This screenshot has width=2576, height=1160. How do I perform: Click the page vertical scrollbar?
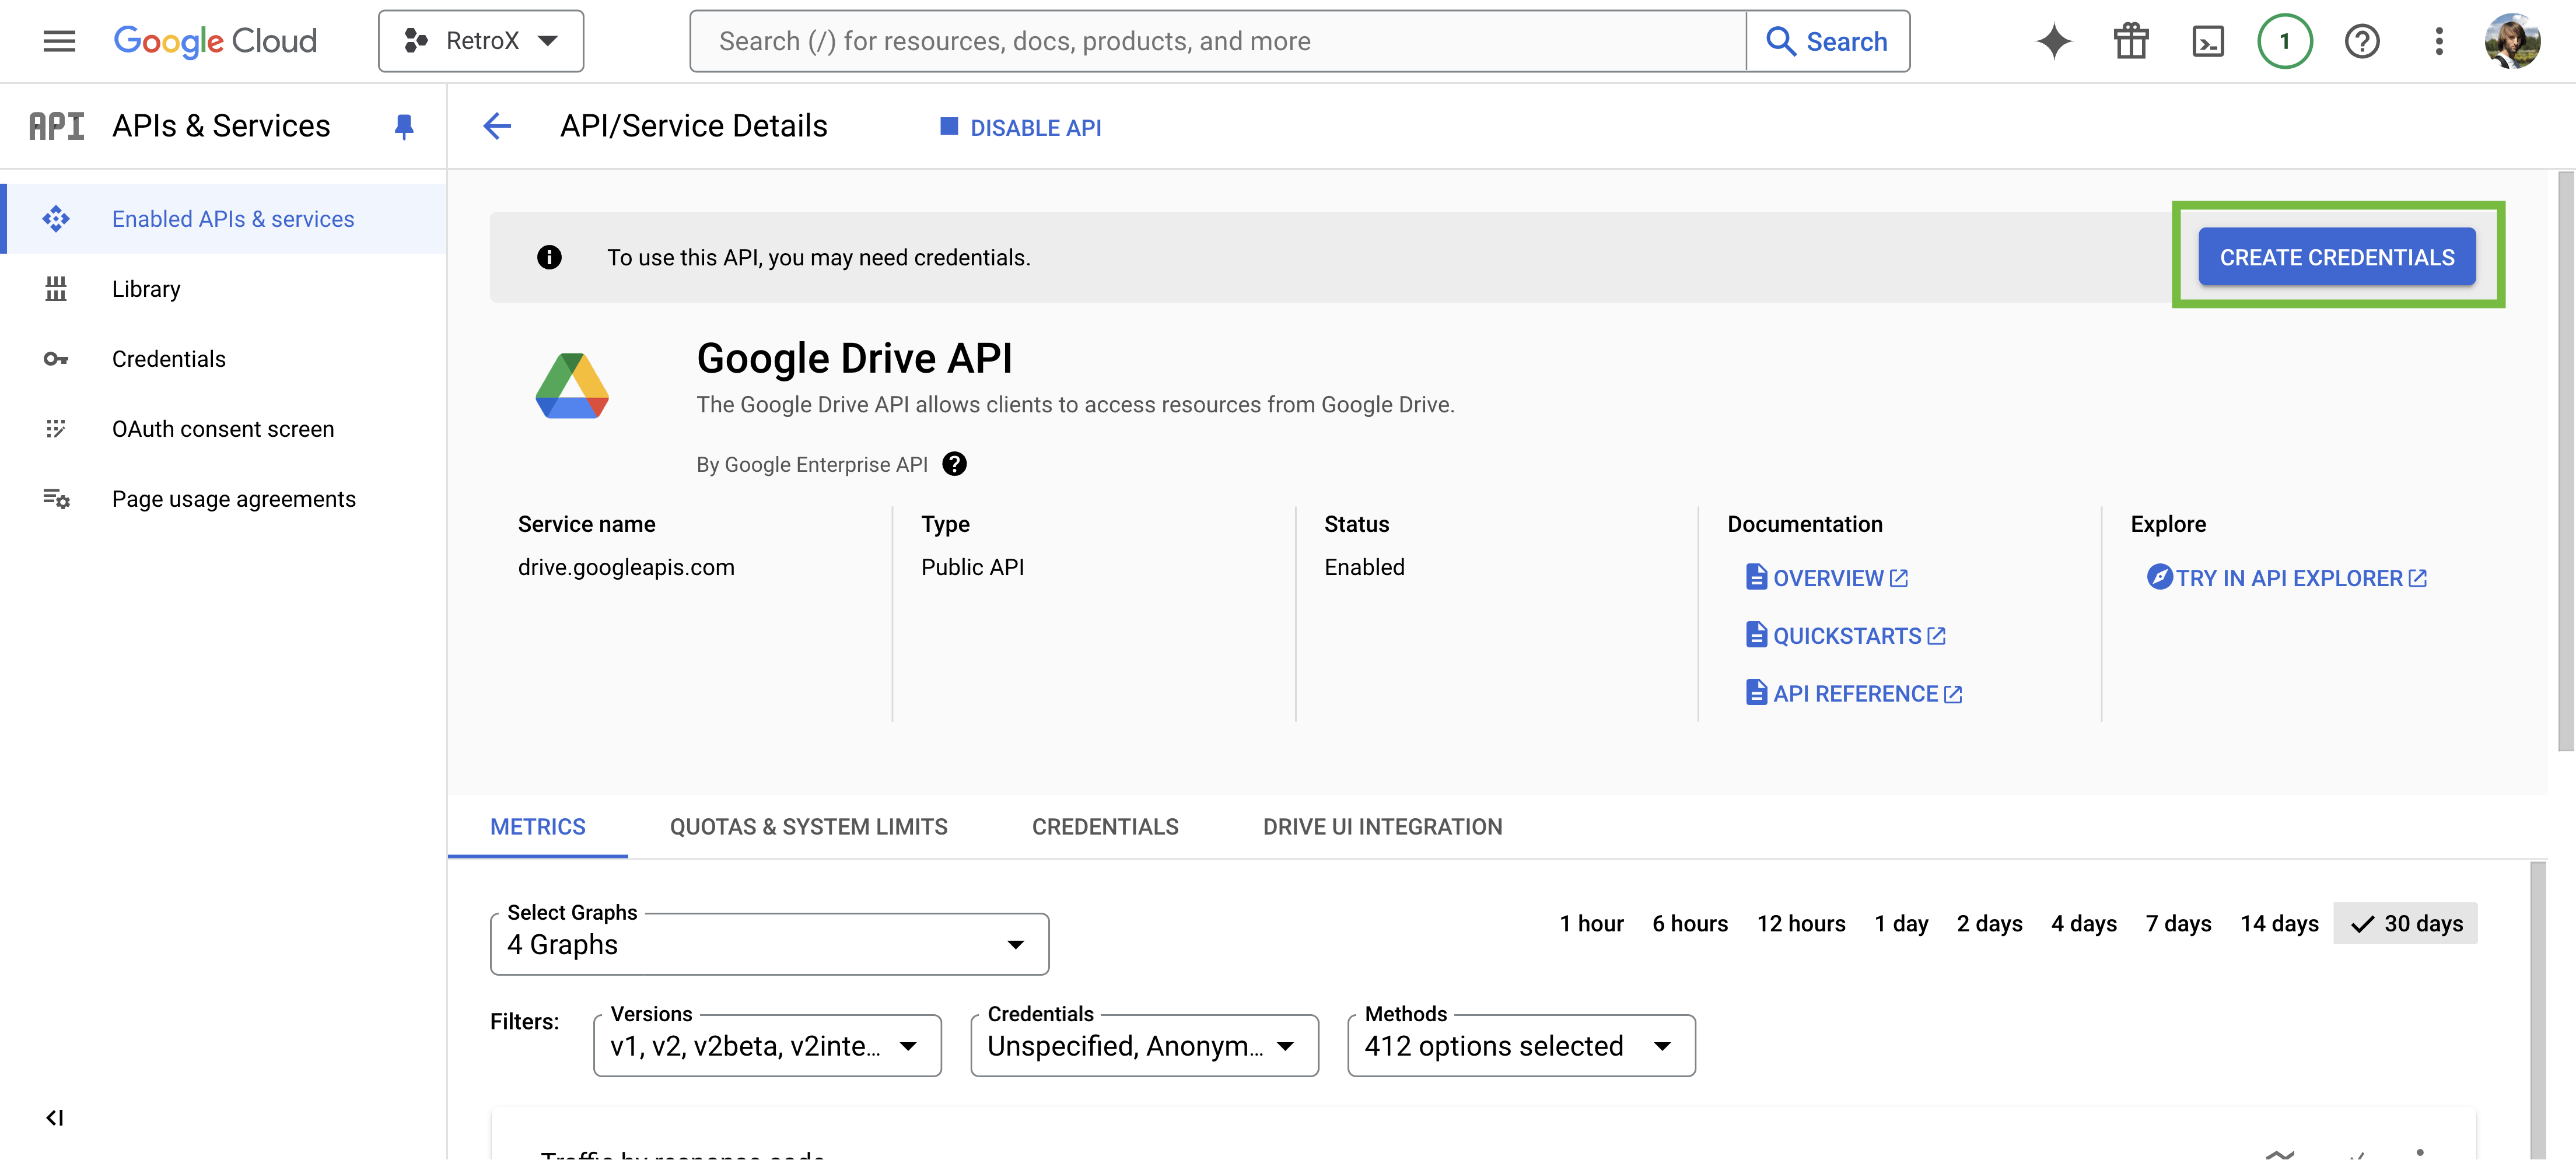(2565, 460)
